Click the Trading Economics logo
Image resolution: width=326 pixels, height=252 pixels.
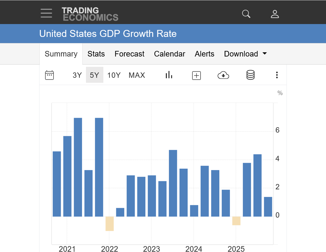[x=90, y=14]
